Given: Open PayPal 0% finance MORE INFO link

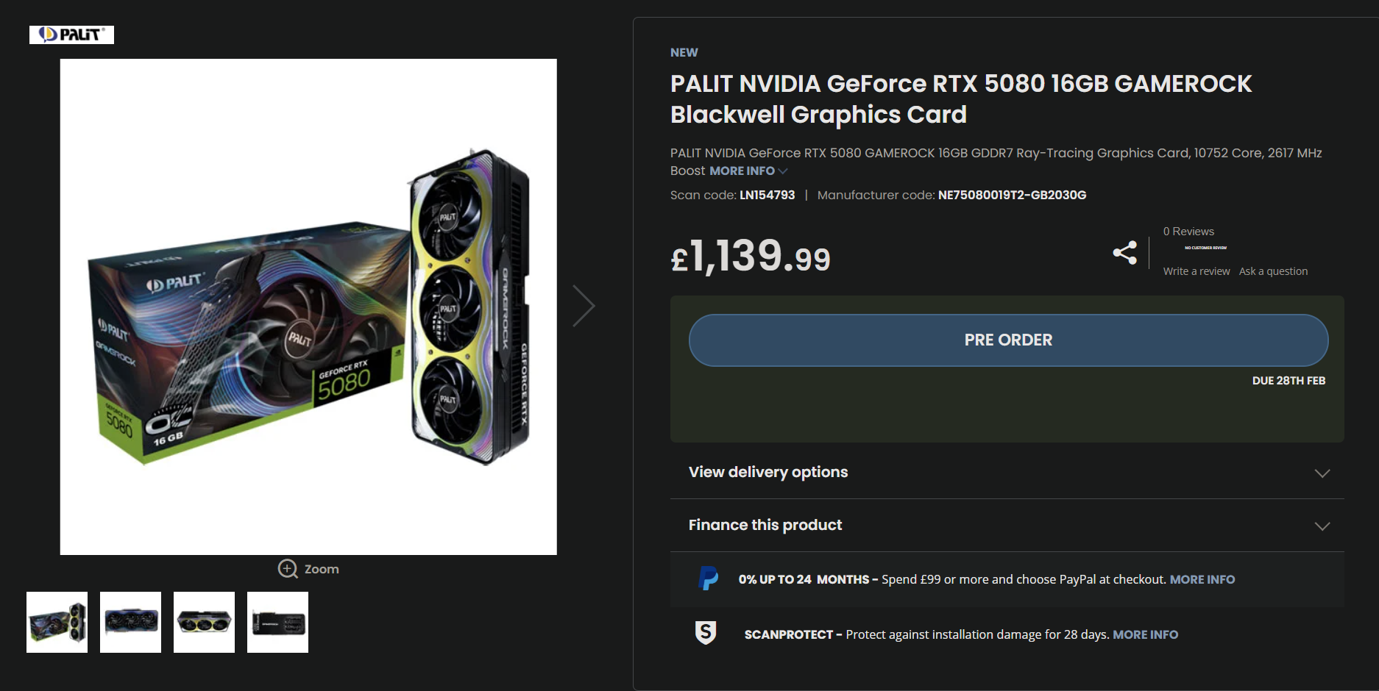Looking at the screenshot, I should [1202, 579].
